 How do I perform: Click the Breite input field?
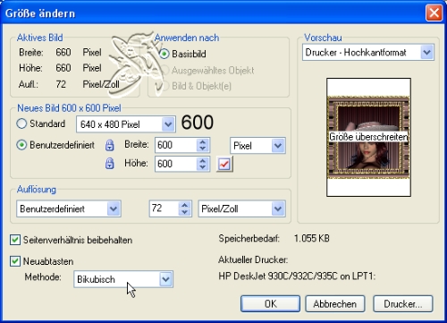tap(176, 145)
